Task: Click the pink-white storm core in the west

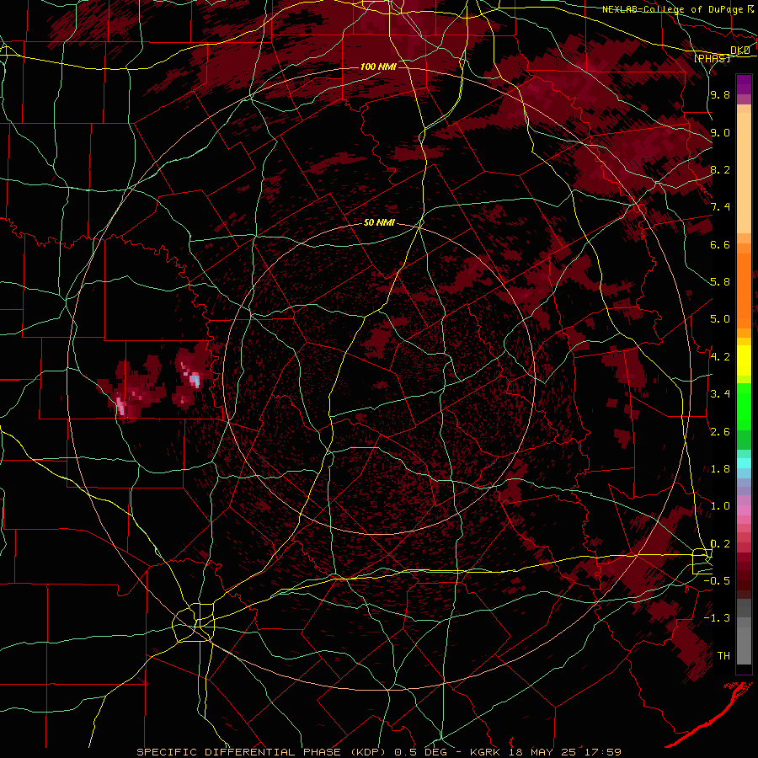Action: click(120, 406)
